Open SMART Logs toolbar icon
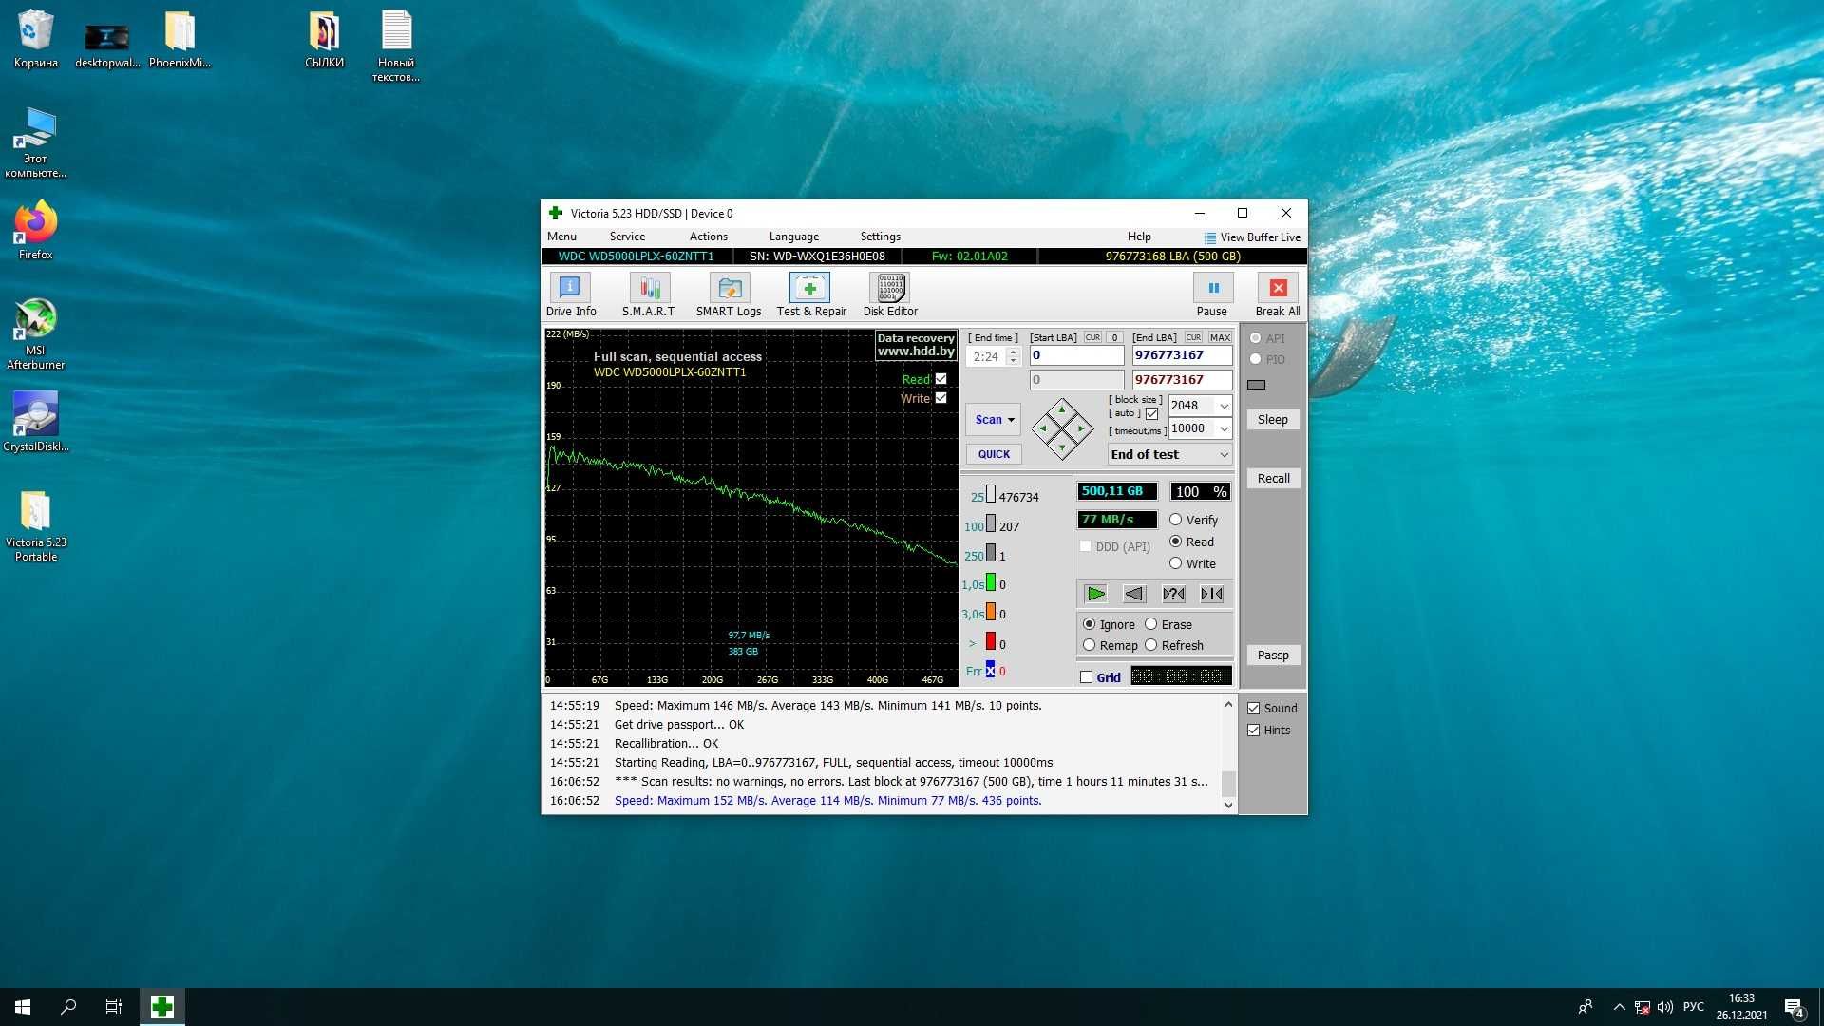 [x=730, y=288]
